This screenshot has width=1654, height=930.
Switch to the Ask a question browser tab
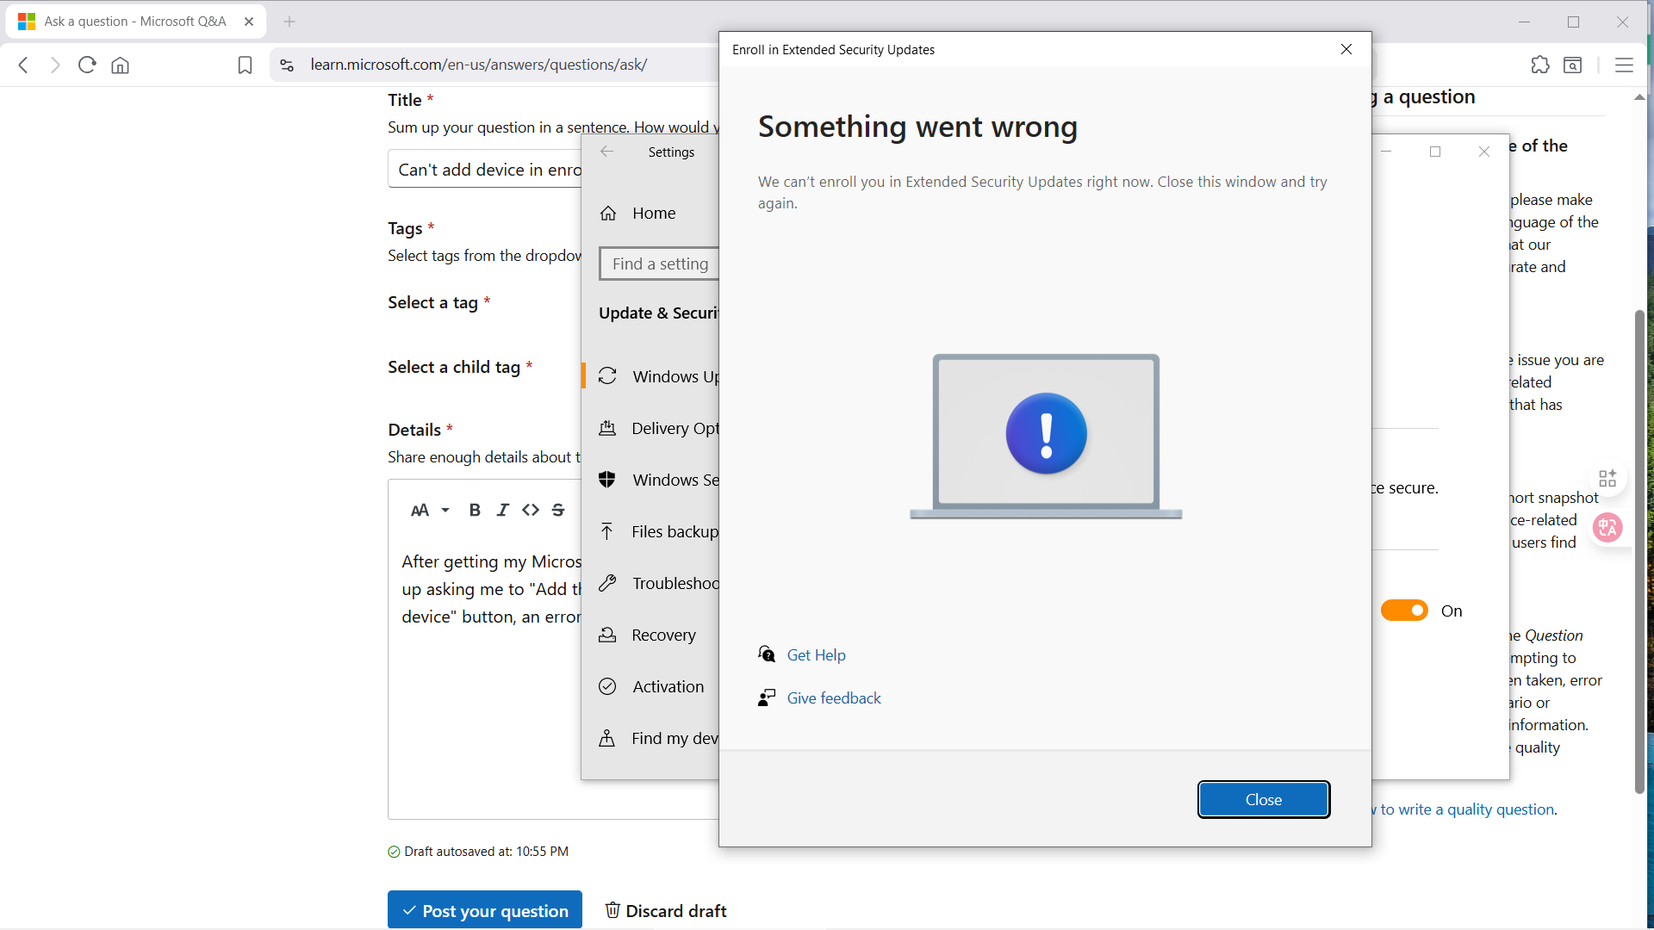(134, 21)
